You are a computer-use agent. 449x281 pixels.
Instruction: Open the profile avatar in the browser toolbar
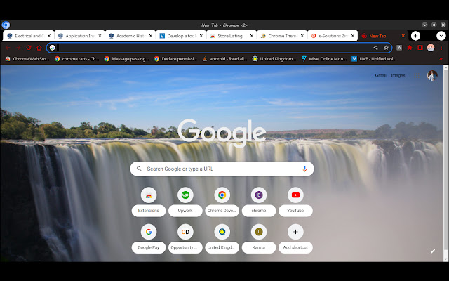click(431, 48)
